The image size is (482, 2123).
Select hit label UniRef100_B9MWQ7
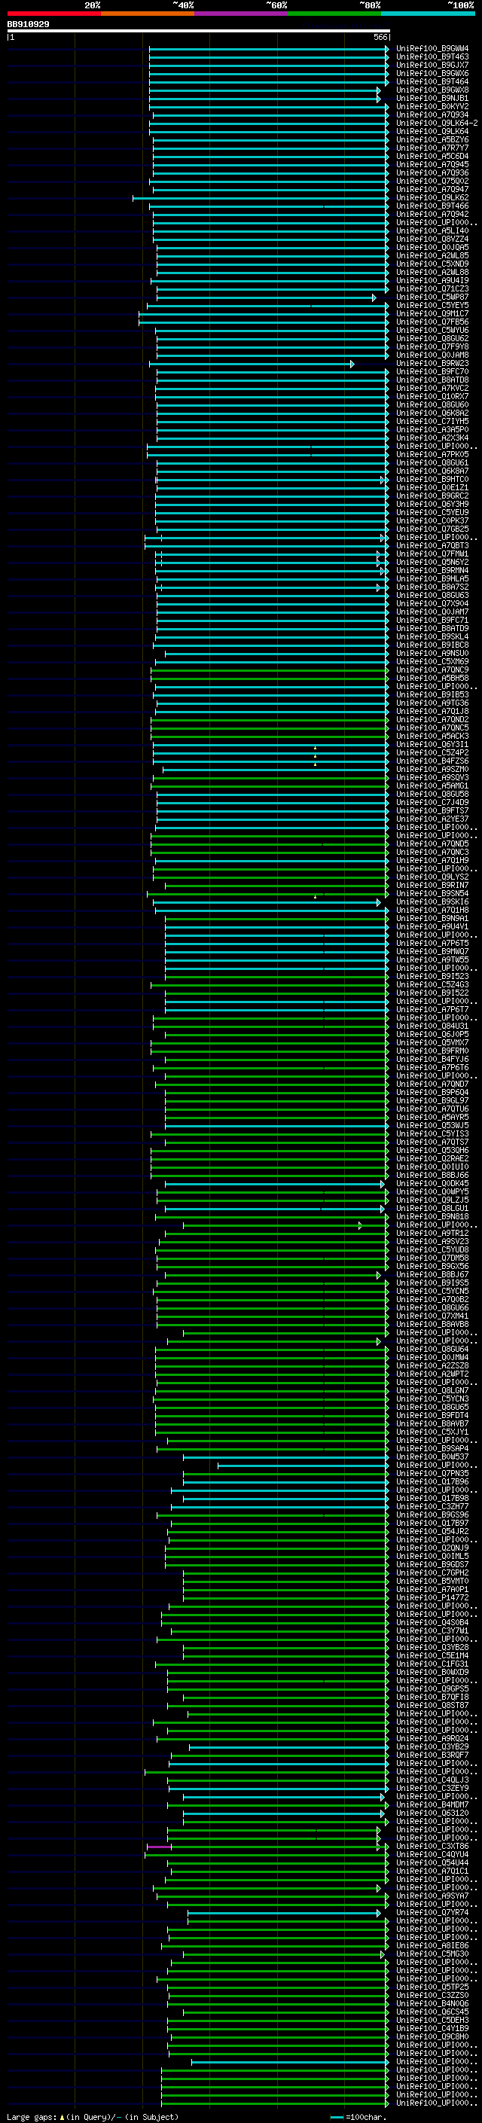tap(432, 952)
